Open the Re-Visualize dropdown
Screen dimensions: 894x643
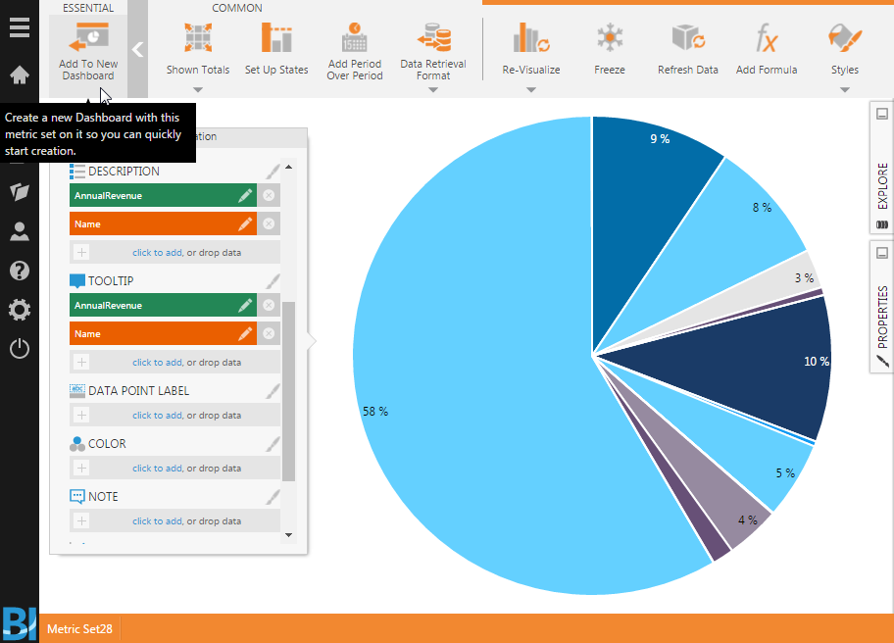tap(530, 90)
